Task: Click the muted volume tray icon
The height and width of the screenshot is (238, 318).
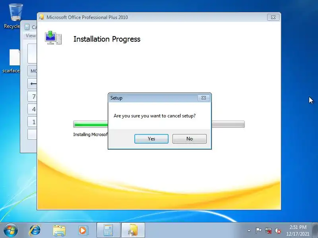Action: 277,230
